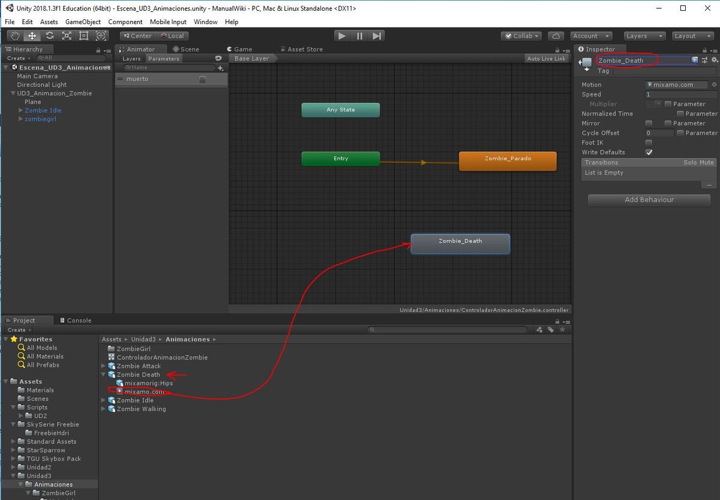Click the Zombie_Death name field in Inspector
The image size is (720, 500).
pos(643,60)
